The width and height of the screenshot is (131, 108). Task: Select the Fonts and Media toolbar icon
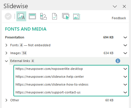[x=21, y=16]
